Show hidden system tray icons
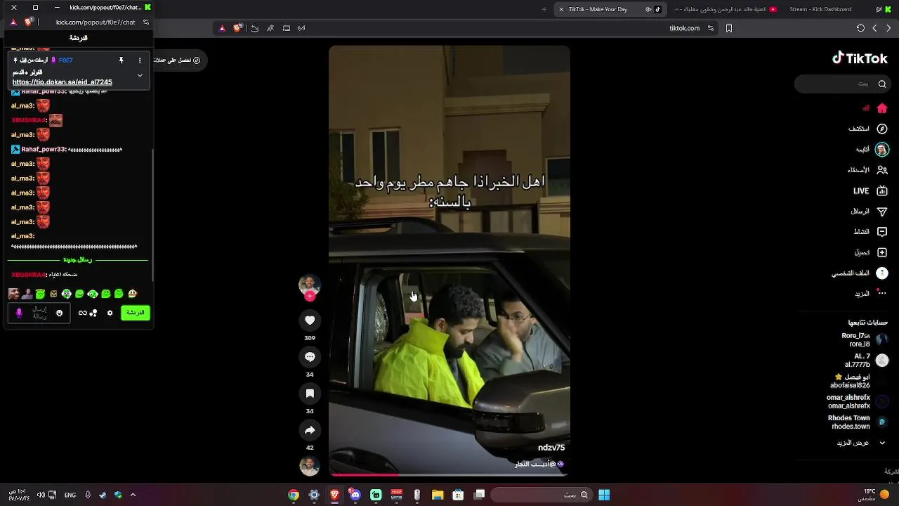The width and height of the screenshot is (899, 506). click(x=133, y=495)
